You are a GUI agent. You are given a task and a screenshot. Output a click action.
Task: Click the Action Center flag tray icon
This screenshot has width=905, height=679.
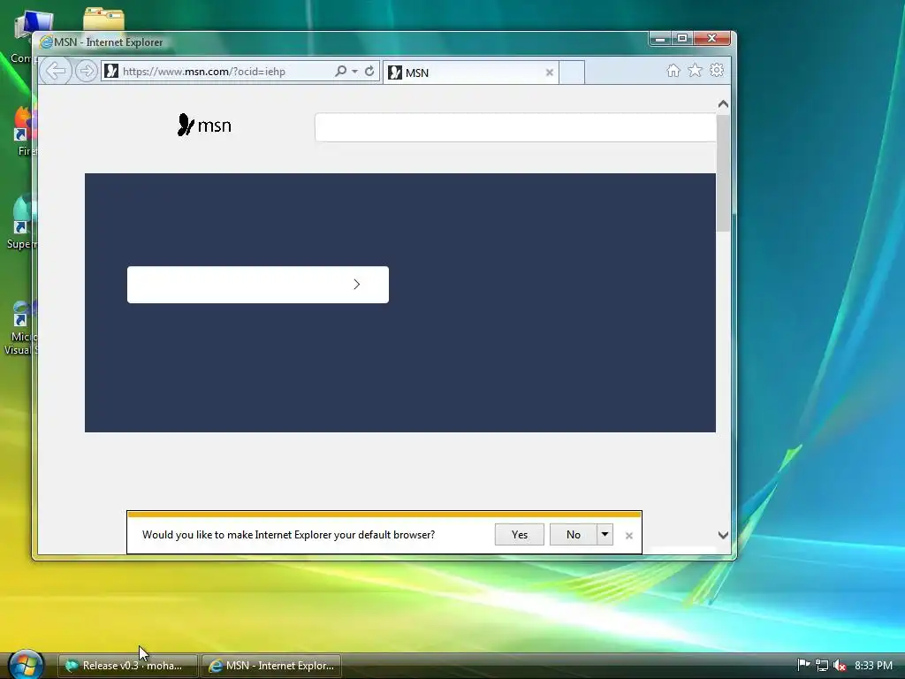pyautogui.click(x=803, y=665)
